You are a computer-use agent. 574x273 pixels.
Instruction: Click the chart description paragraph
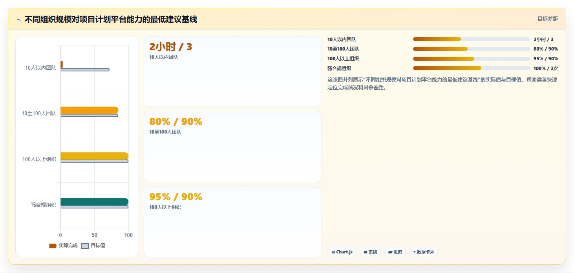tap(442, 83)
